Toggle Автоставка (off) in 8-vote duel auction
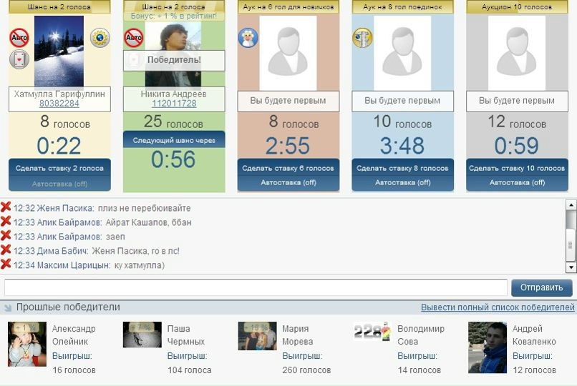Viewport: 577px width, 386px height. [402, 183]
